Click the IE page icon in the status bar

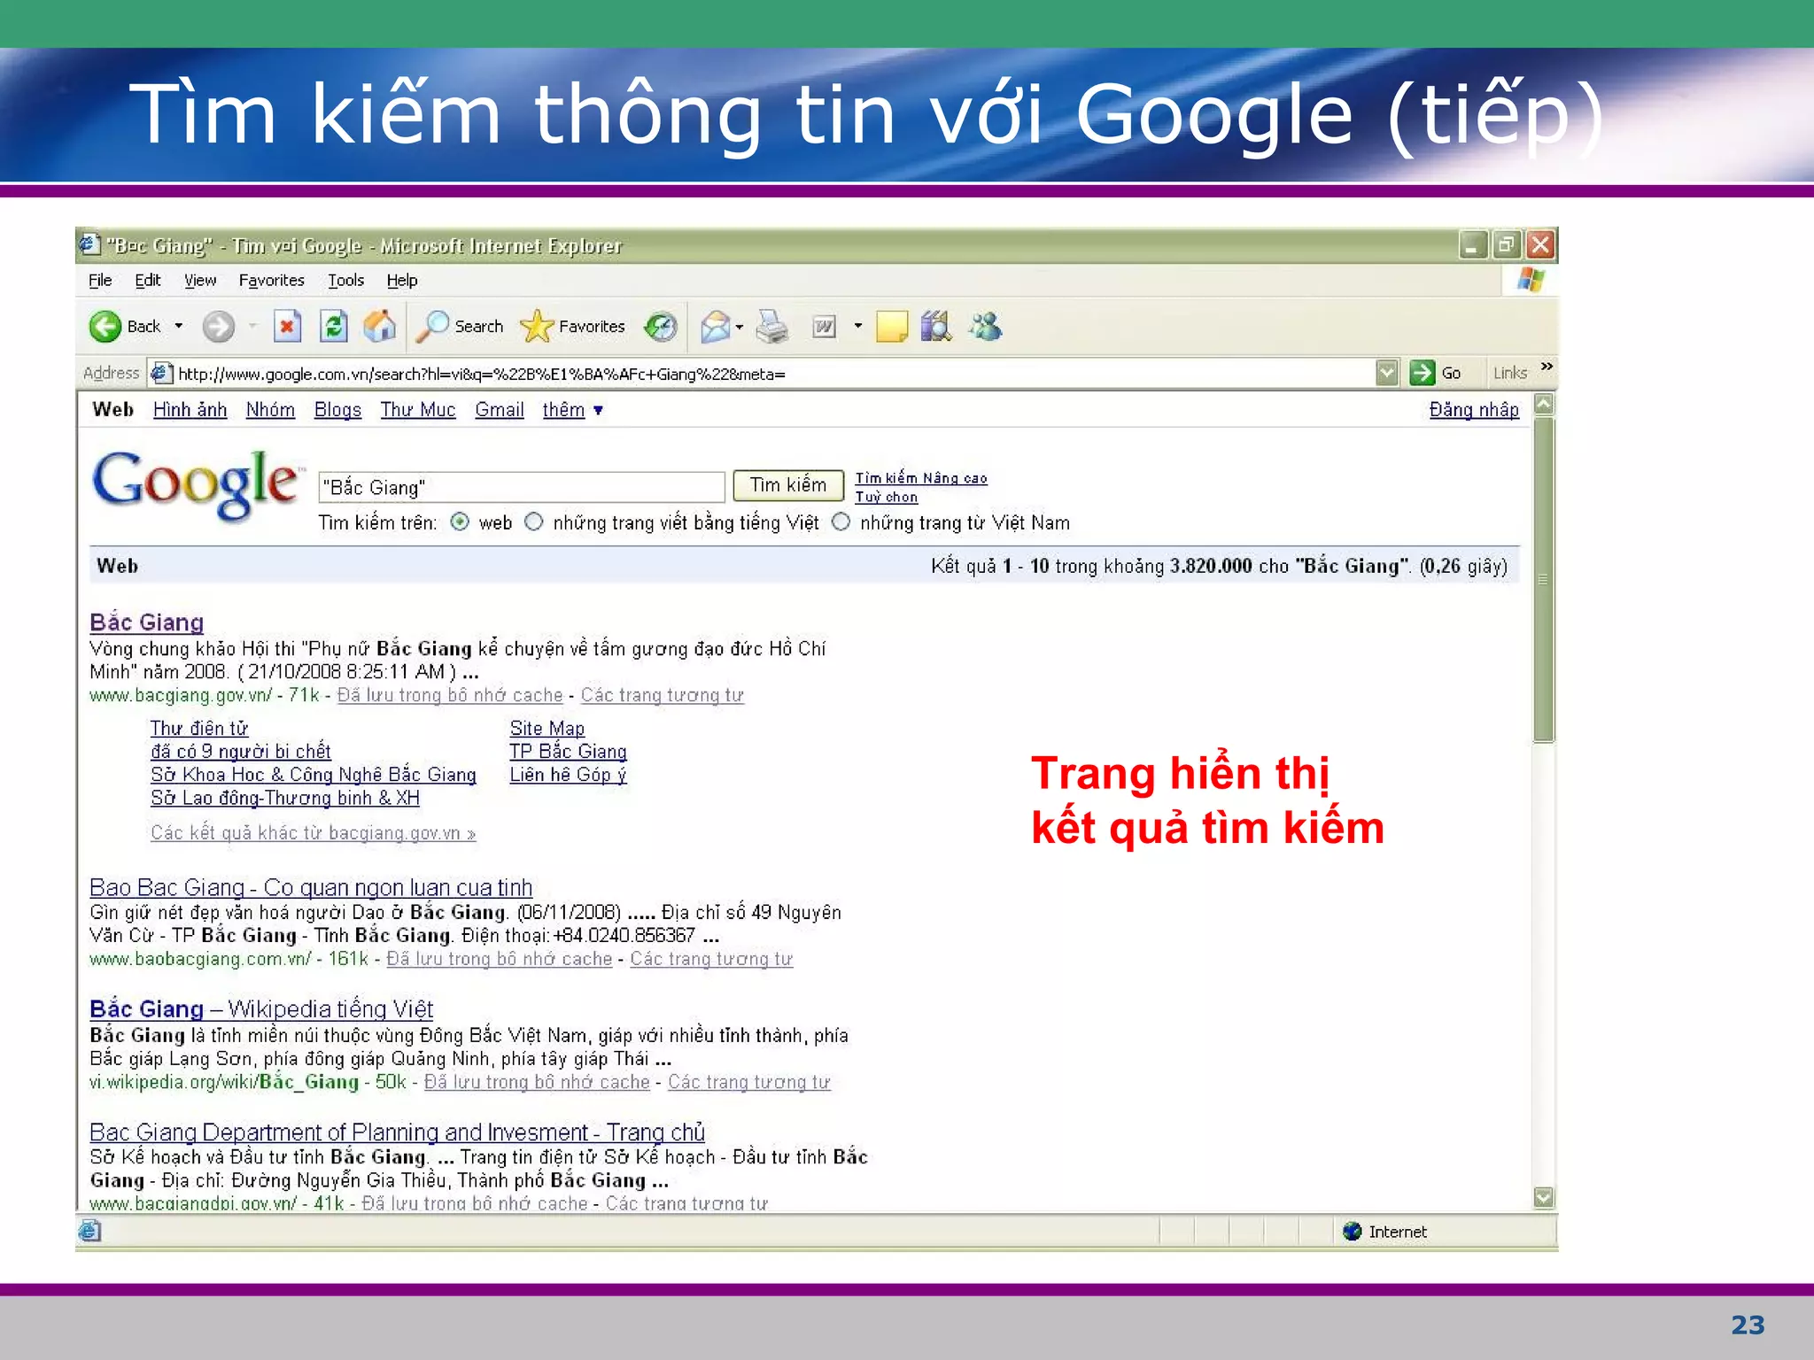[89, 1231]
